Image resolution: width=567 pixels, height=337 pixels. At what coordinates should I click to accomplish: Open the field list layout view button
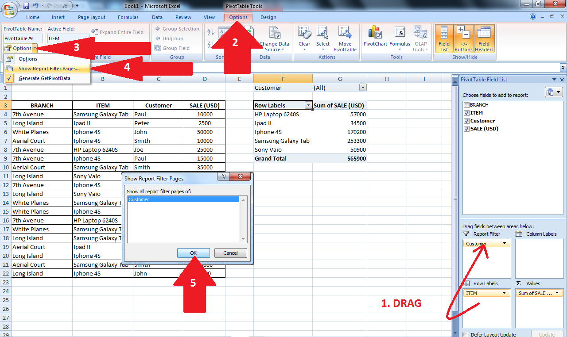click(x=553, y=92)
